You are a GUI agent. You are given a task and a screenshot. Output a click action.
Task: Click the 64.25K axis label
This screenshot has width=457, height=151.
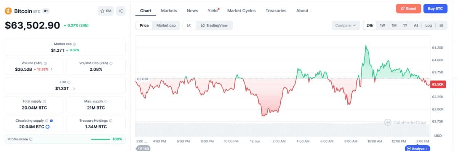pos(438,48)
